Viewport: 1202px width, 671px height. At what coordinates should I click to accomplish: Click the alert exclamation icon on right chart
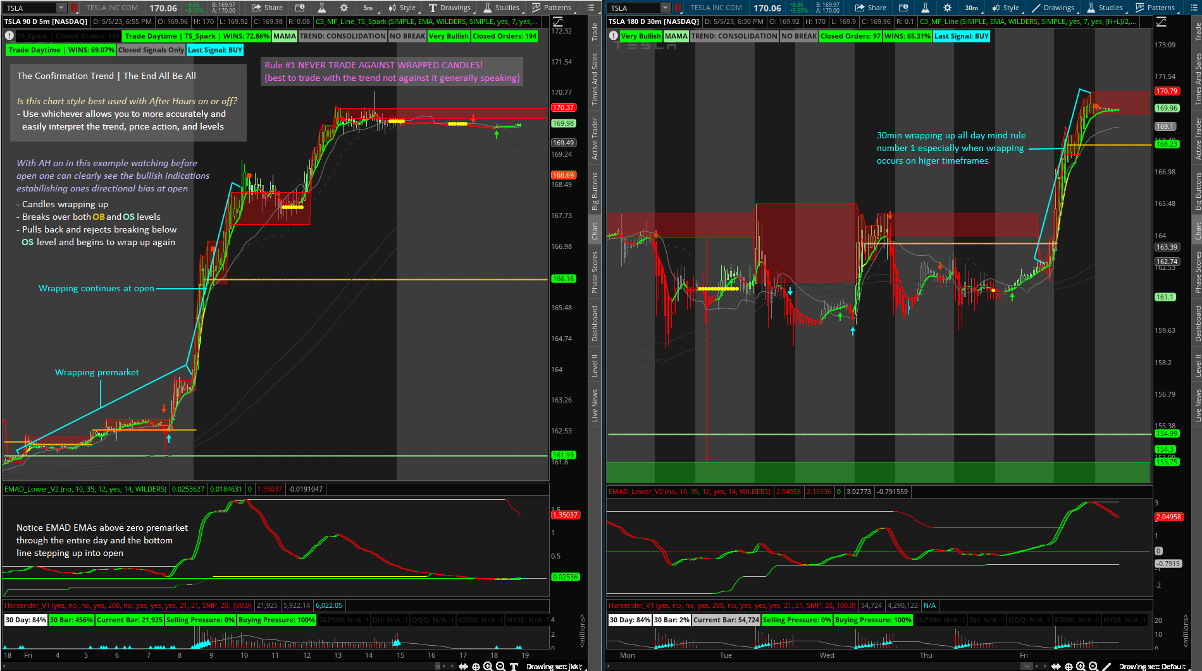(x=613, y=36)
